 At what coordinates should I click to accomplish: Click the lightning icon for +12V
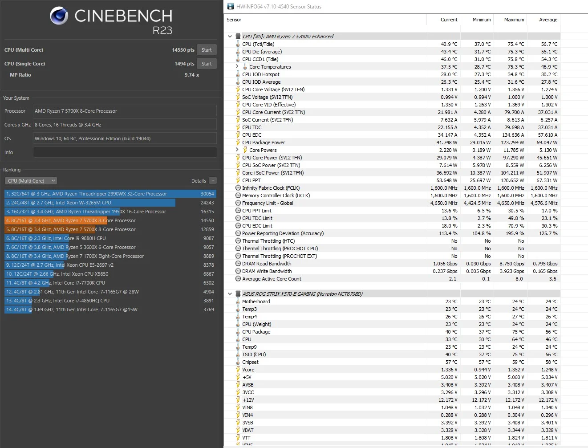[x=238, y=400]
